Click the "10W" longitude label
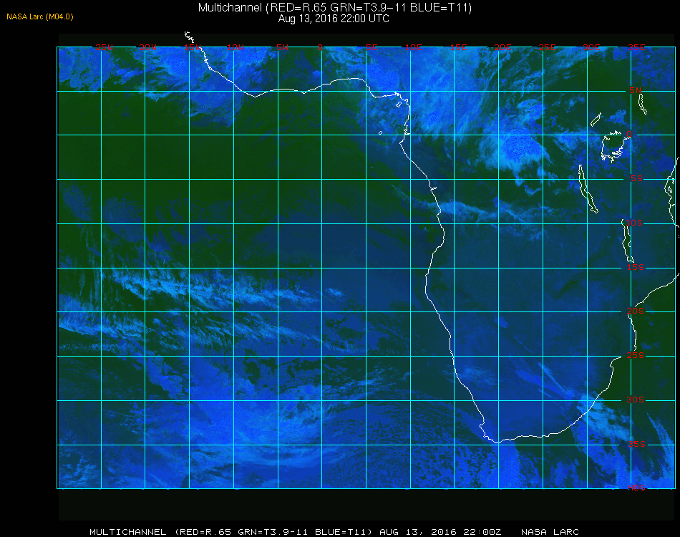The width and height of the screenshot is (680, 537). point(235,47)
